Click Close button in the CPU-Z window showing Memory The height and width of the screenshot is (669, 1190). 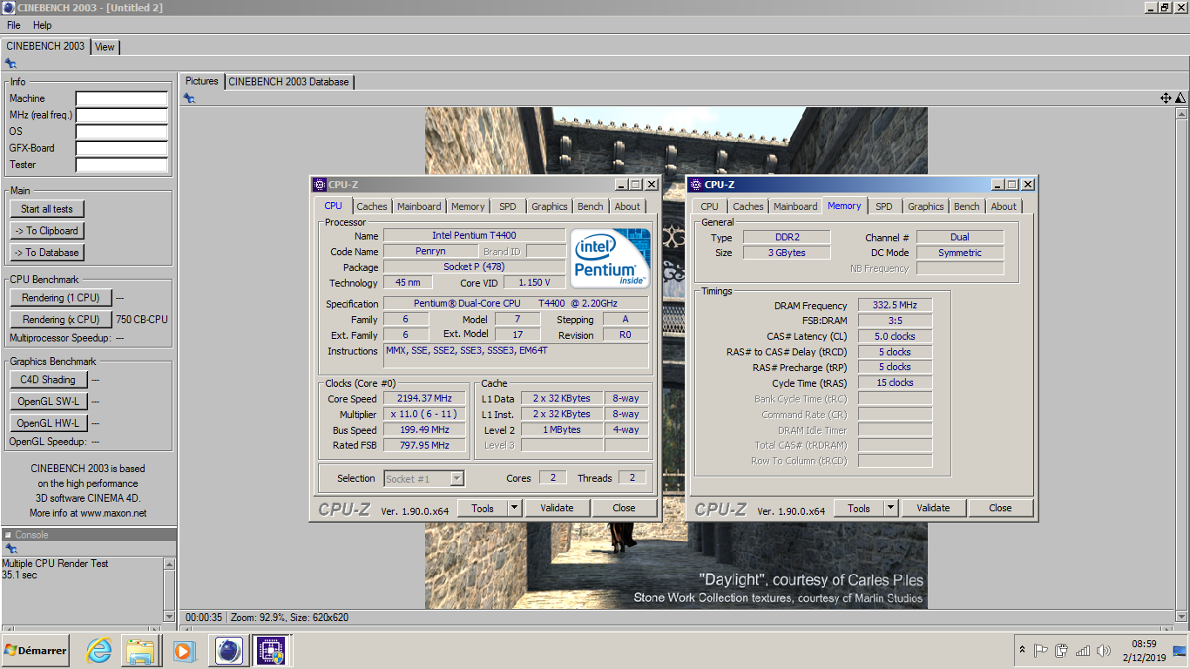click(1000, 508)
